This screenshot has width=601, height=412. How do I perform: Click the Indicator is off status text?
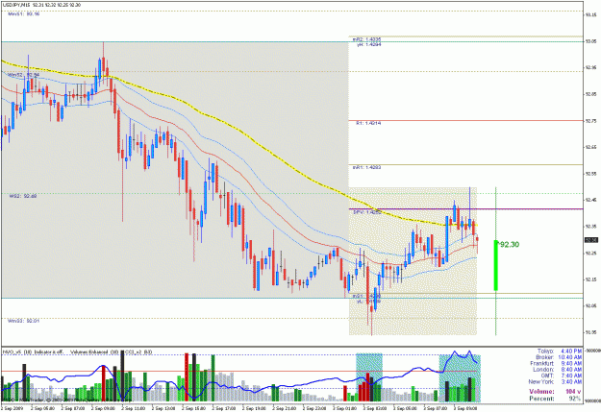[48, 351]
